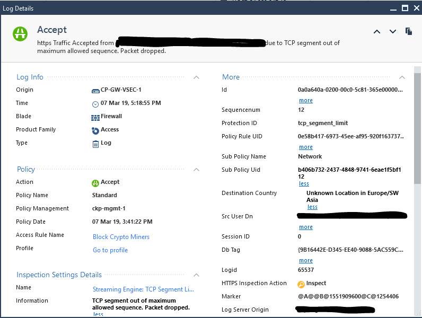Expand Src User Dn with more link
The image size is (422, 318).
click(306, 227)
